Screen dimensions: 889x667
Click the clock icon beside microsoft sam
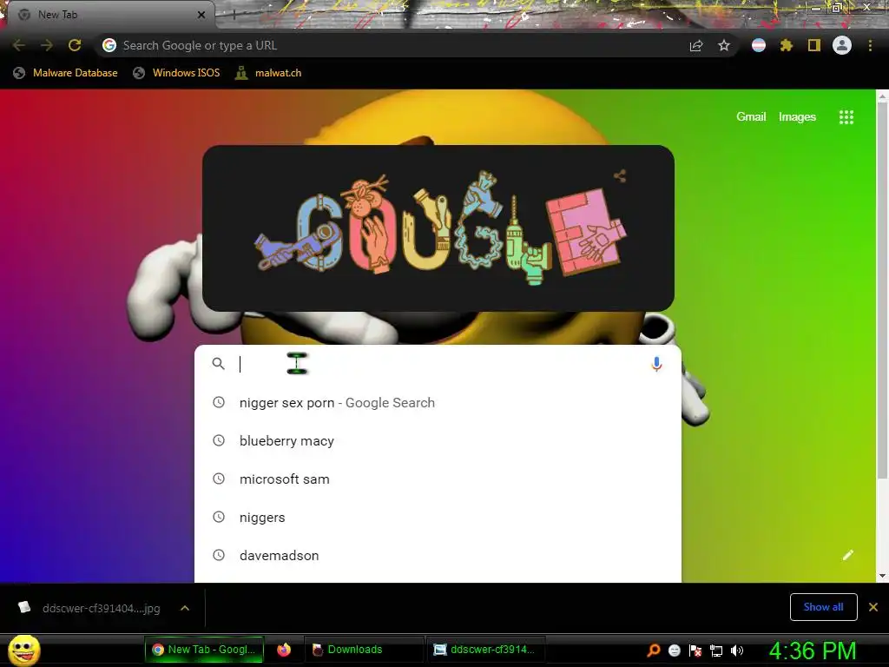(x=218, y=479)
